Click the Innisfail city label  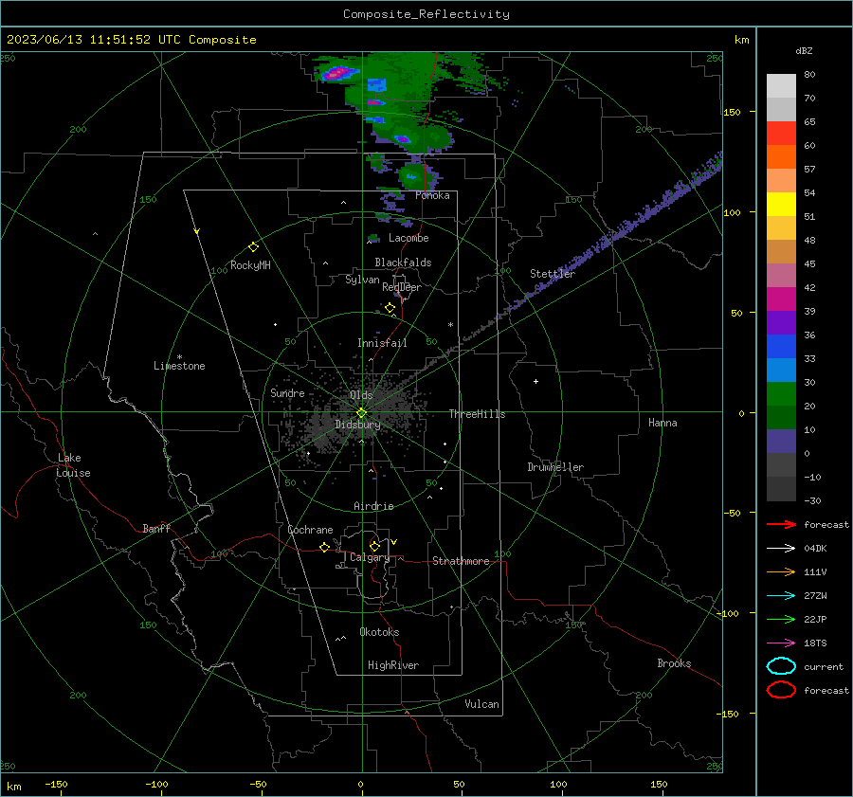[x=382, y=343]
